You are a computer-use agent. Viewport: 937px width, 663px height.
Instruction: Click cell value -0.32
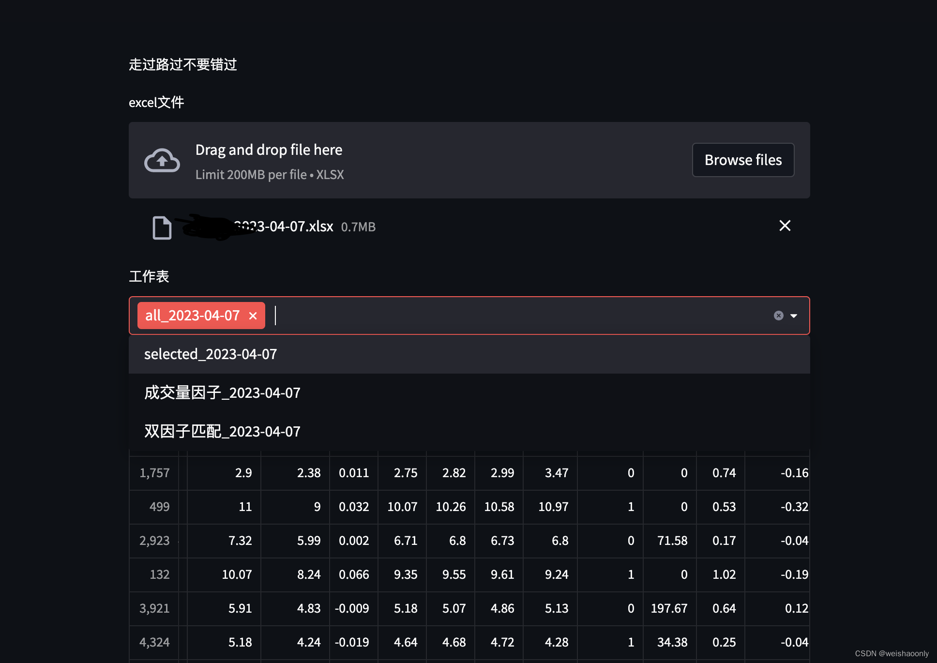pos(777,507)
